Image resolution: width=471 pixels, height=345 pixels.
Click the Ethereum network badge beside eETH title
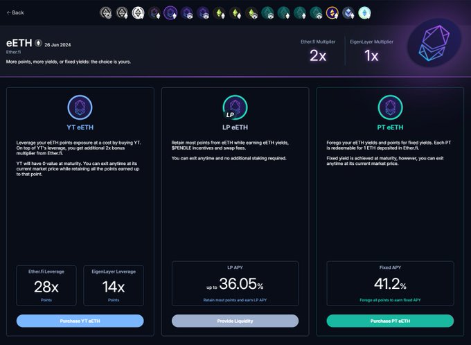[x=38, y=43]
